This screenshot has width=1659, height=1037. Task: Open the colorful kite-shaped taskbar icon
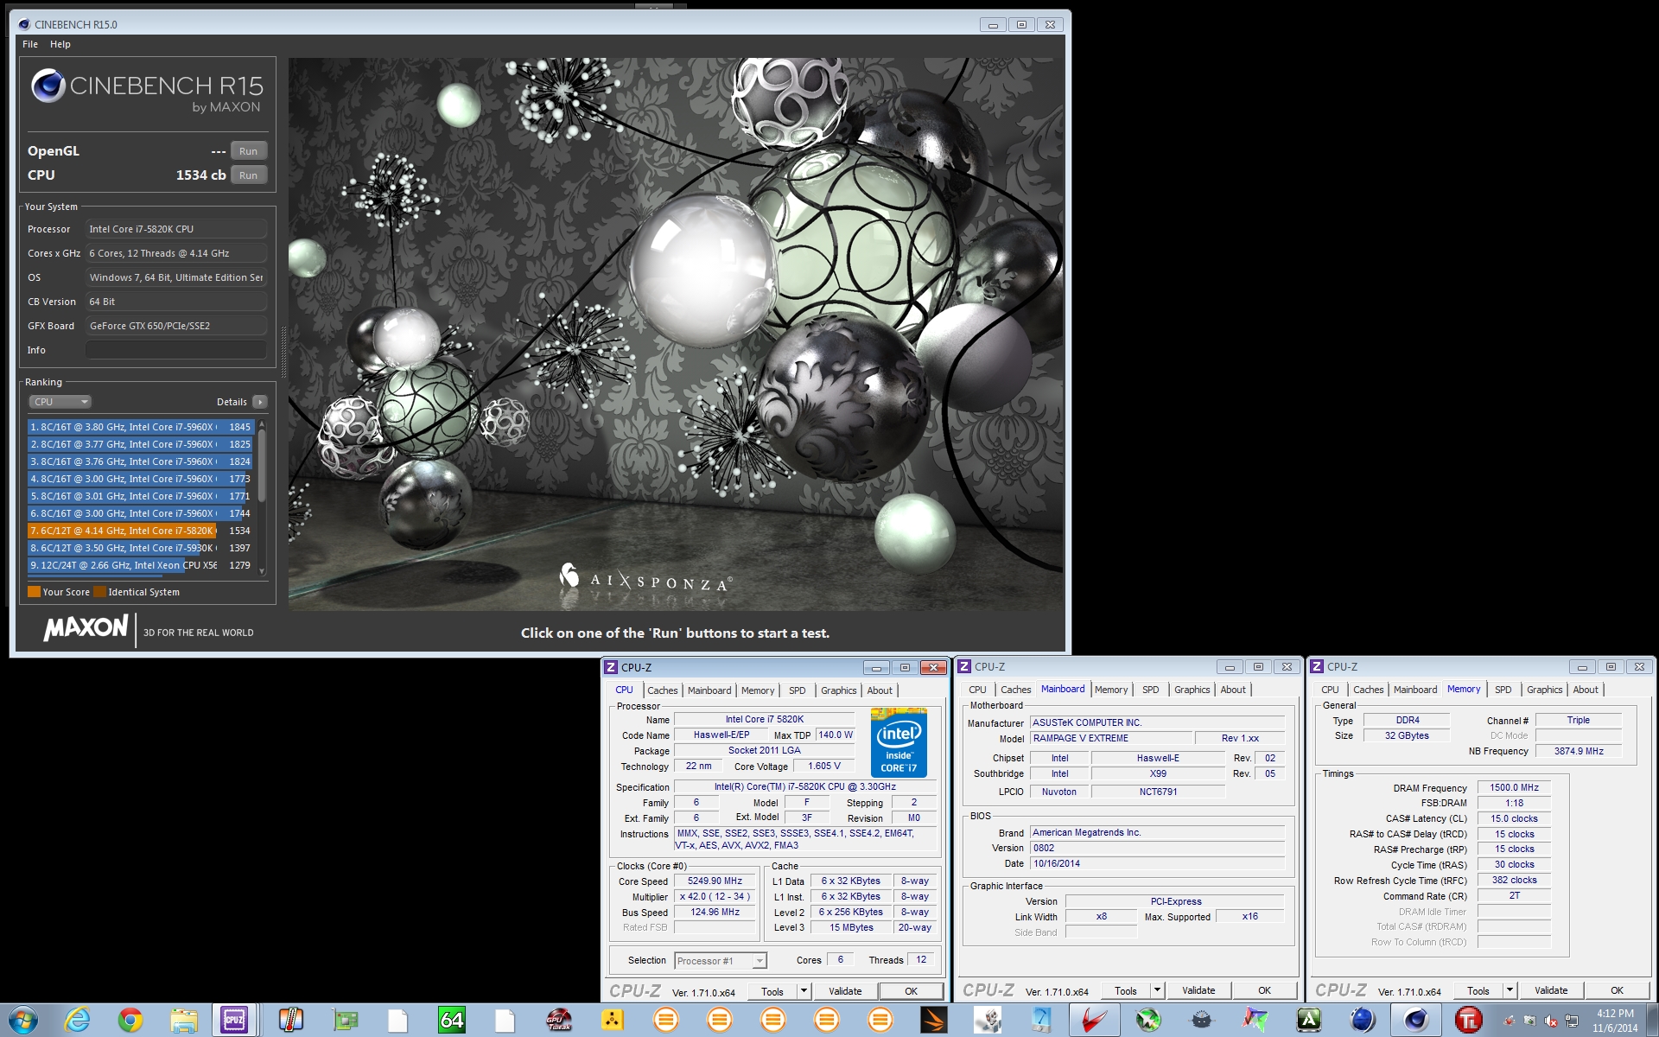1255,1020
